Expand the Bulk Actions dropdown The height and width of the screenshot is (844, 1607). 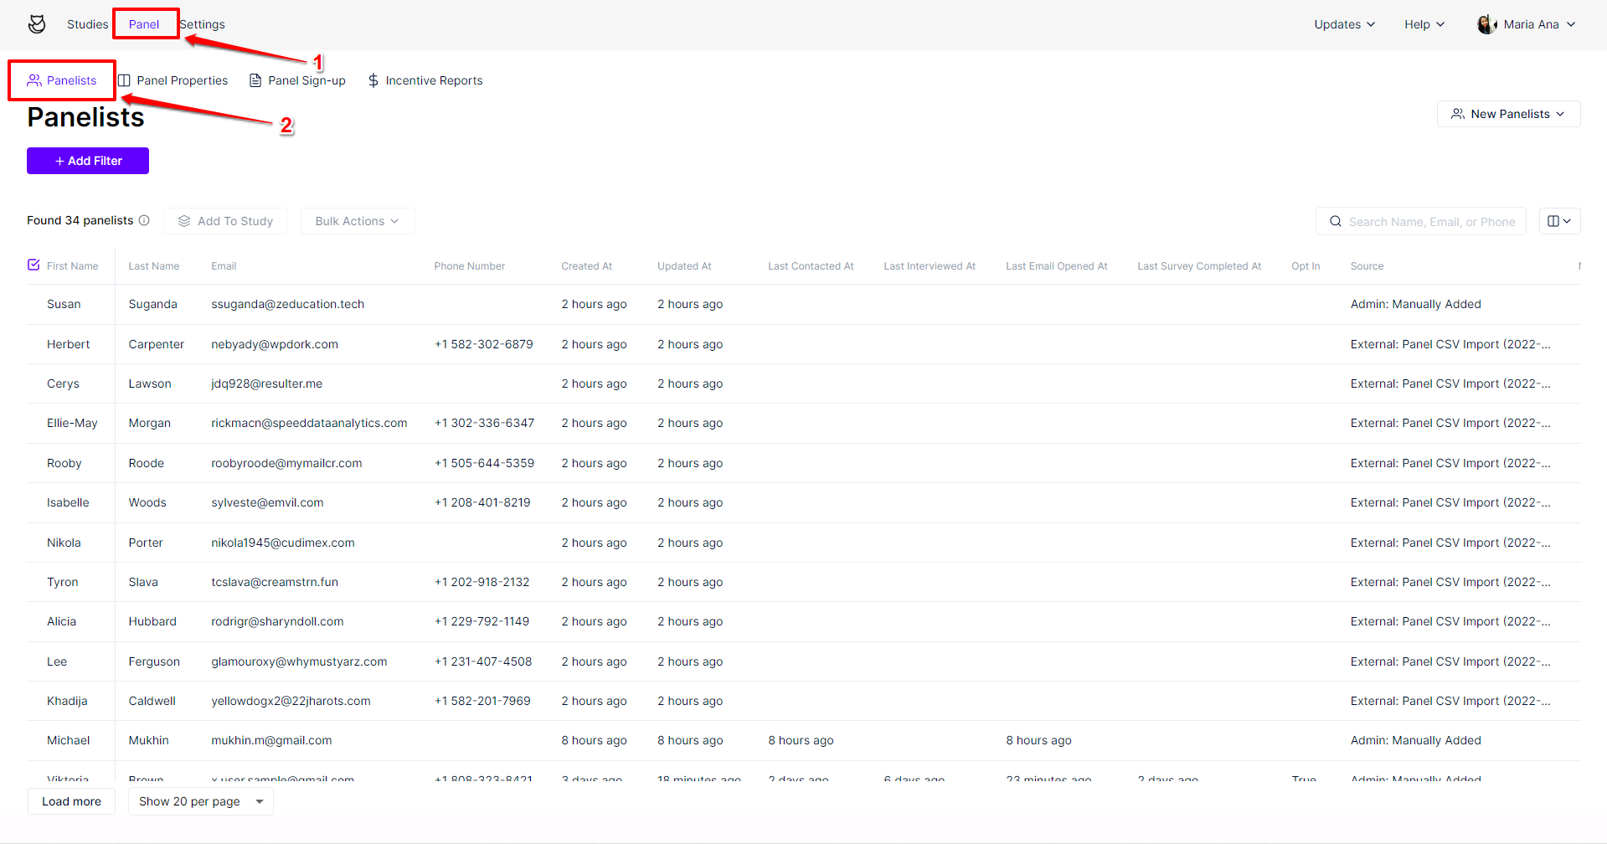[x=358, y=221]
